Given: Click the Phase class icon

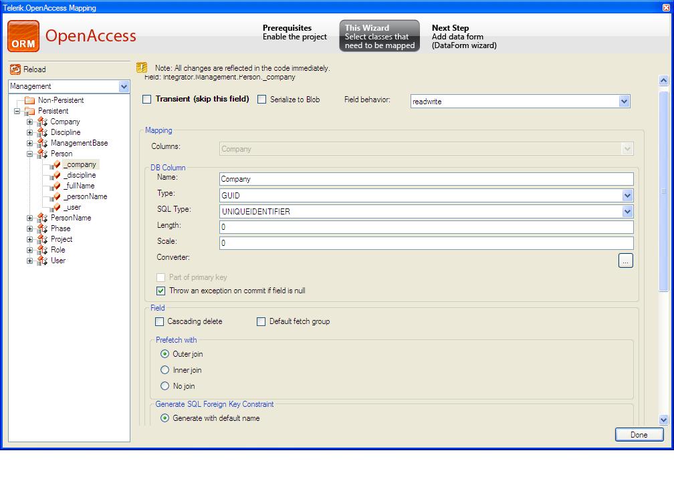Looking at the screenshot, I should (42, 228).
